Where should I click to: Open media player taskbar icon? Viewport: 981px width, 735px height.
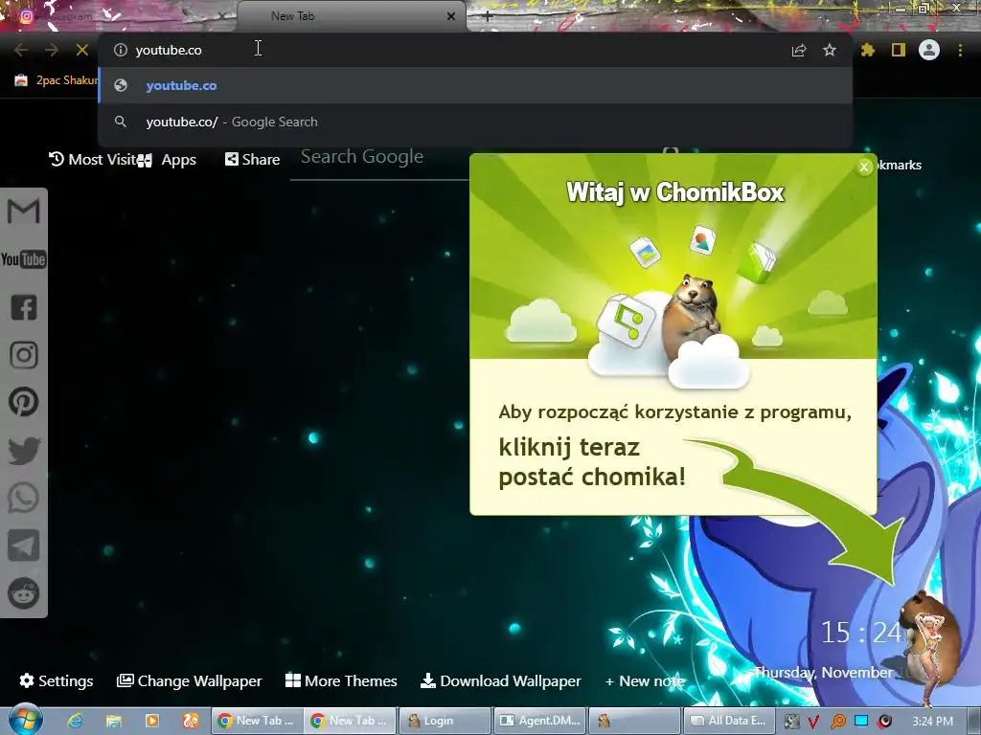coord(152,721)
